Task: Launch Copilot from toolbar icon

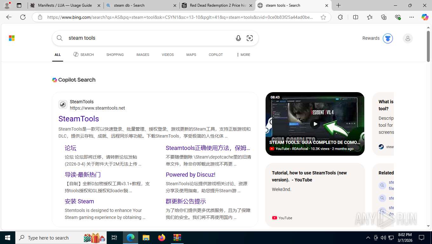Action: coord(425,17)
